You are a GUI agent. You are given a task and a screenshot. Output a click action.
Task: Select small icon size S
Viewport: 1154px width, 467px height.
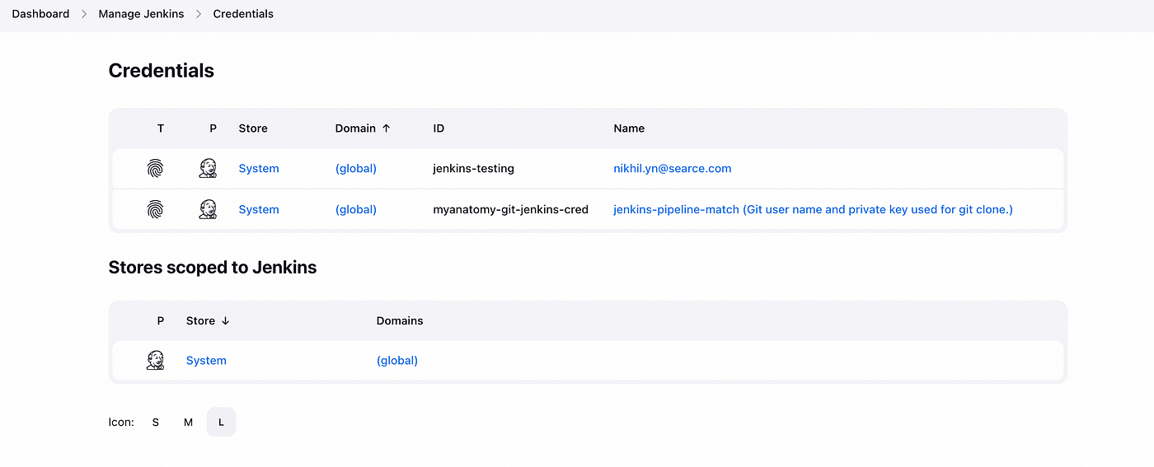pyautogui.click(x=156, y=423)
